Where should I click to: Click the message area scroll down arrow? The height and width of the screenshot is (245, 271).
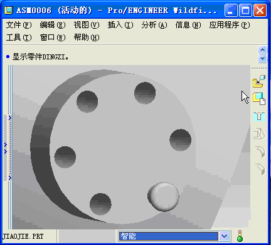262,58
